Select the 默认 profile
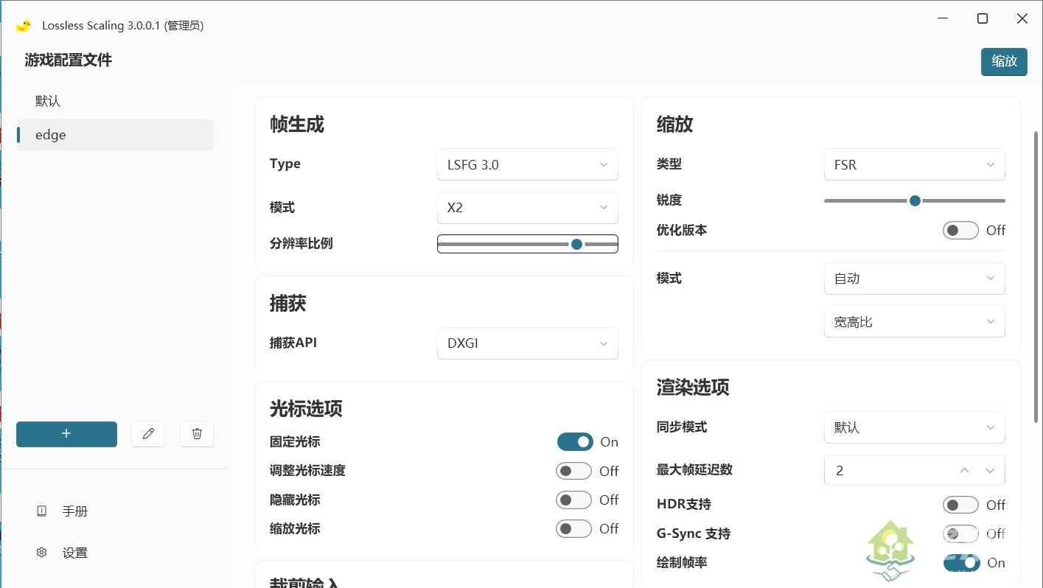The height and width of the screenshot is (588, 1043). 115,101
